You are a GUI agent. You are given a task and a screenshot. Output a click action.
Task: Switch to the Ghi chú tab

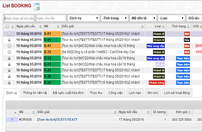153,93
